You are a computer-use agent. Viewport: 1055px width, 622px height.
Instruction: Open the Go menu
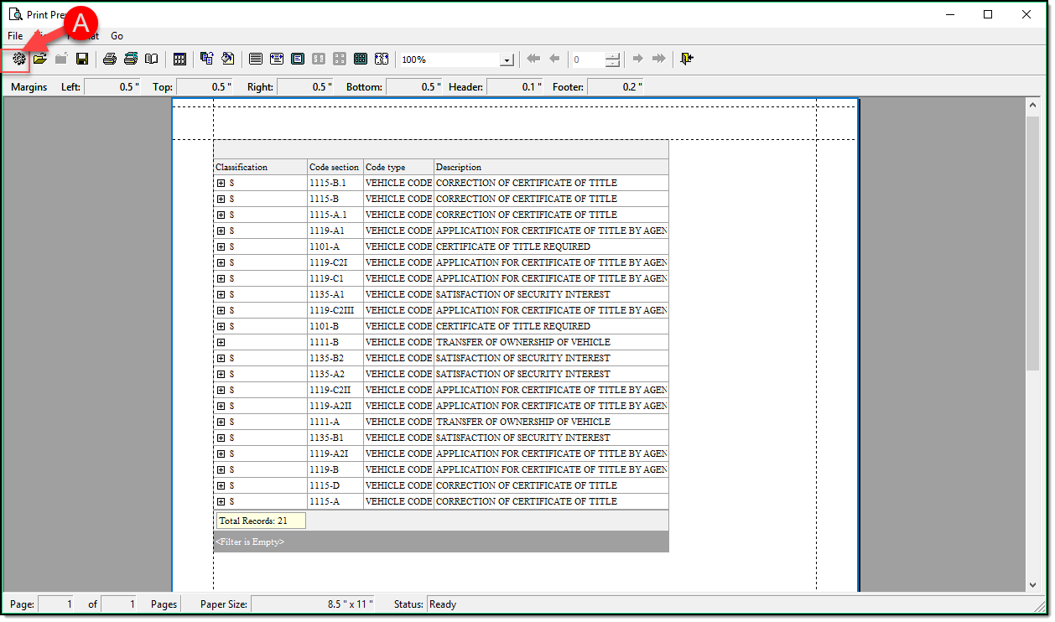click(117, 36)
